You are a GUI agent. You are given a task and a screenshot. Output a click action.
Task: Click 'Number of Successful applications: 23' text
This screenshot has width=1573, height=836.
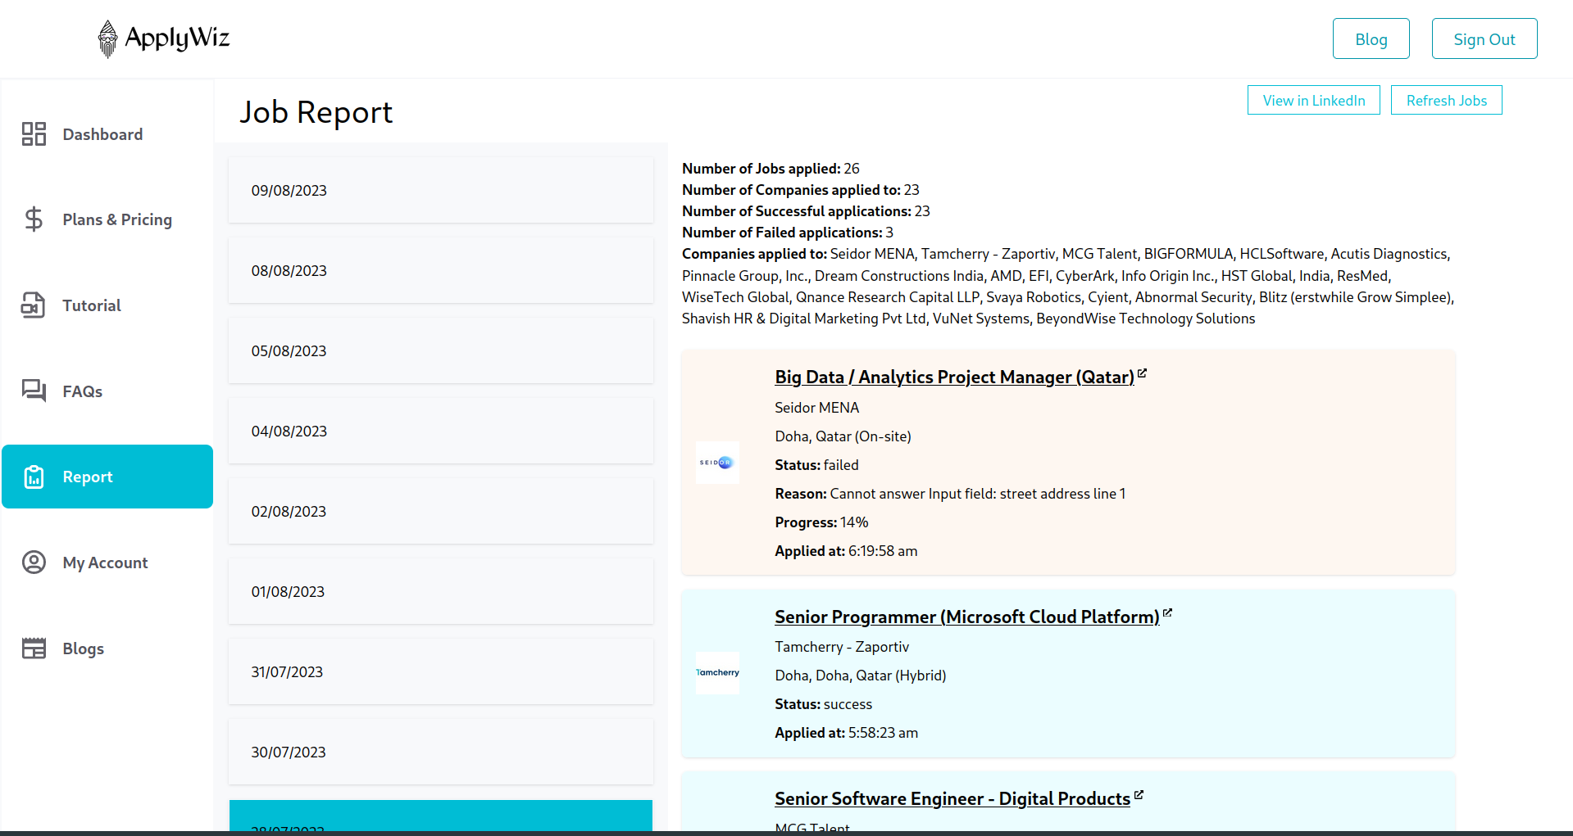point(806,211)
